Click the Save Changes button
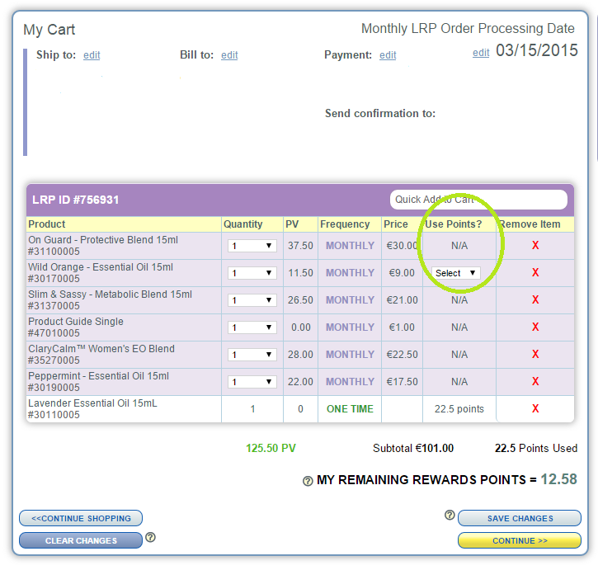This screenshot has height=570, width=598. (x=520, y=518)
